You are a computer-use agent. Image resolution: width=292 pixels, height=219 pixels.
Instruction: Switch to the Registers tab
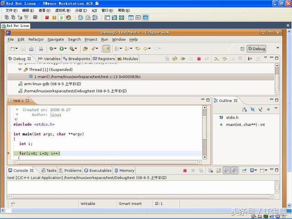coord(104,59)
